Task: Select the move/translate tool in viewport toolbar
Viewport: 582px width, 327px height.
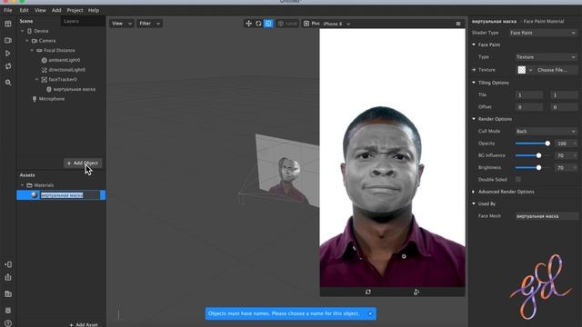Action: tap(248, 24)
